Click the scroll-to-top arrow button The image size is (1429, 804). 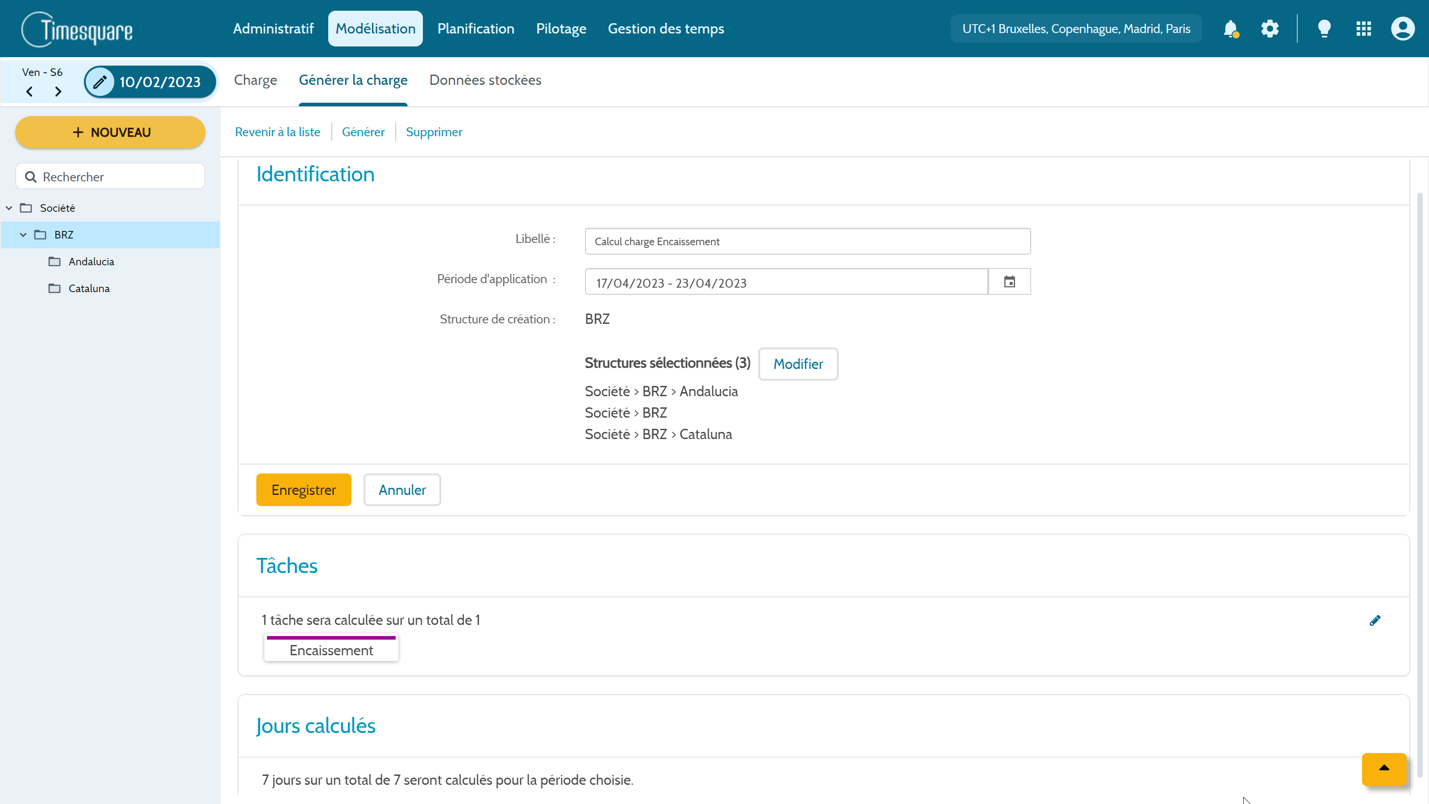1384,769
